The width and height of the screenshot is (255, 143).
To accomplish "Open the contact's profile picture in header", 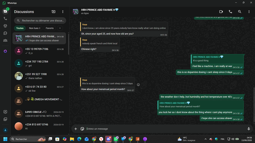I will click(x=76, y=12).
